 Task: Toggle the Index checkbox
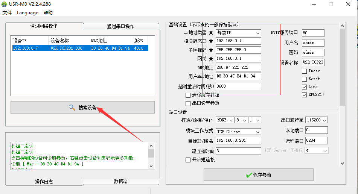304,71
